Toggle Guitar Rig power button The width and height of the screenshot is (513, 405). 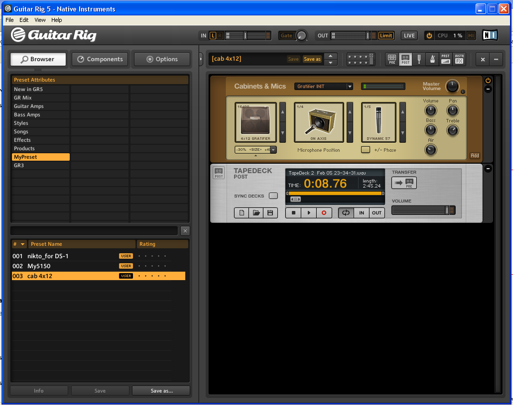(x=429, y=36)
